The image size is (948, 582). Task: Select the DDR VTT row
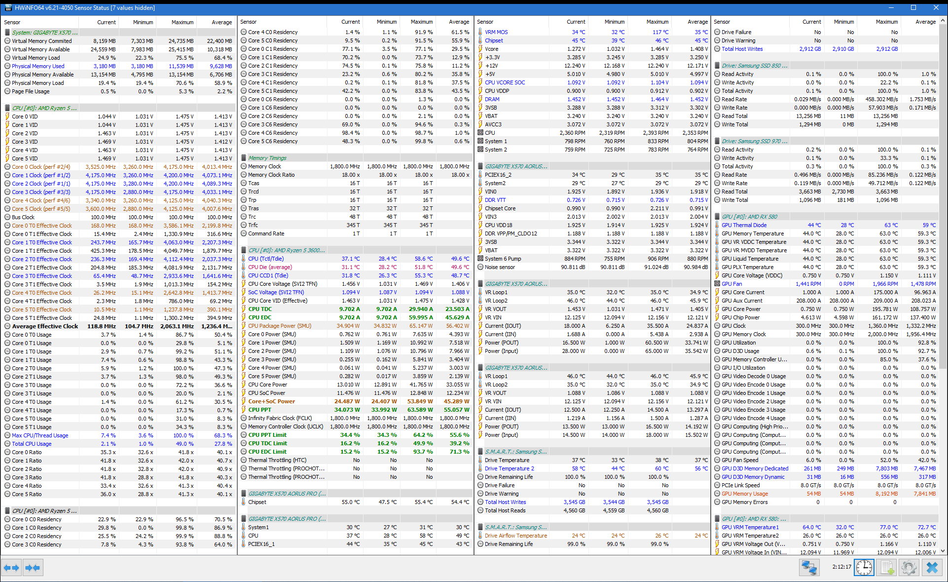coord(592,200)
